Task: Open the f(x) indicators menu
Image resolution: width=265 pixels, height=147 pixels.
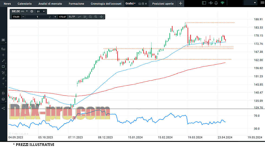Action: tap(3, 49)
